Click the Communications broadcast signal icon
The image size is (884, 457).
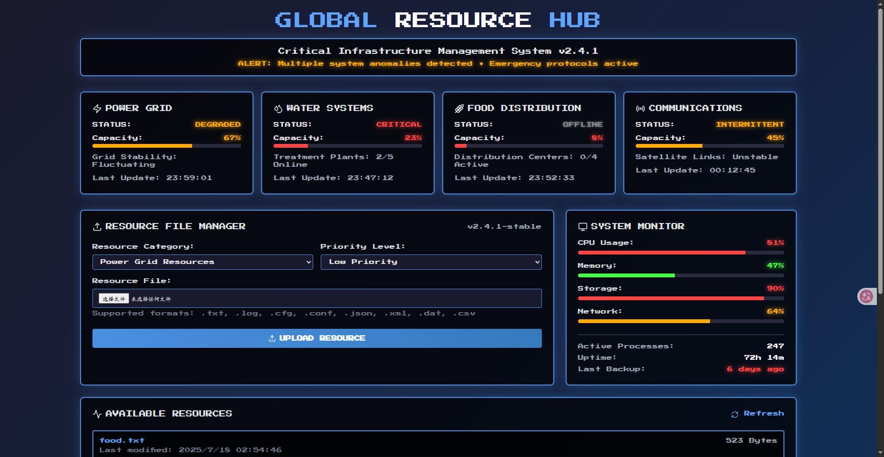(640, 109)
